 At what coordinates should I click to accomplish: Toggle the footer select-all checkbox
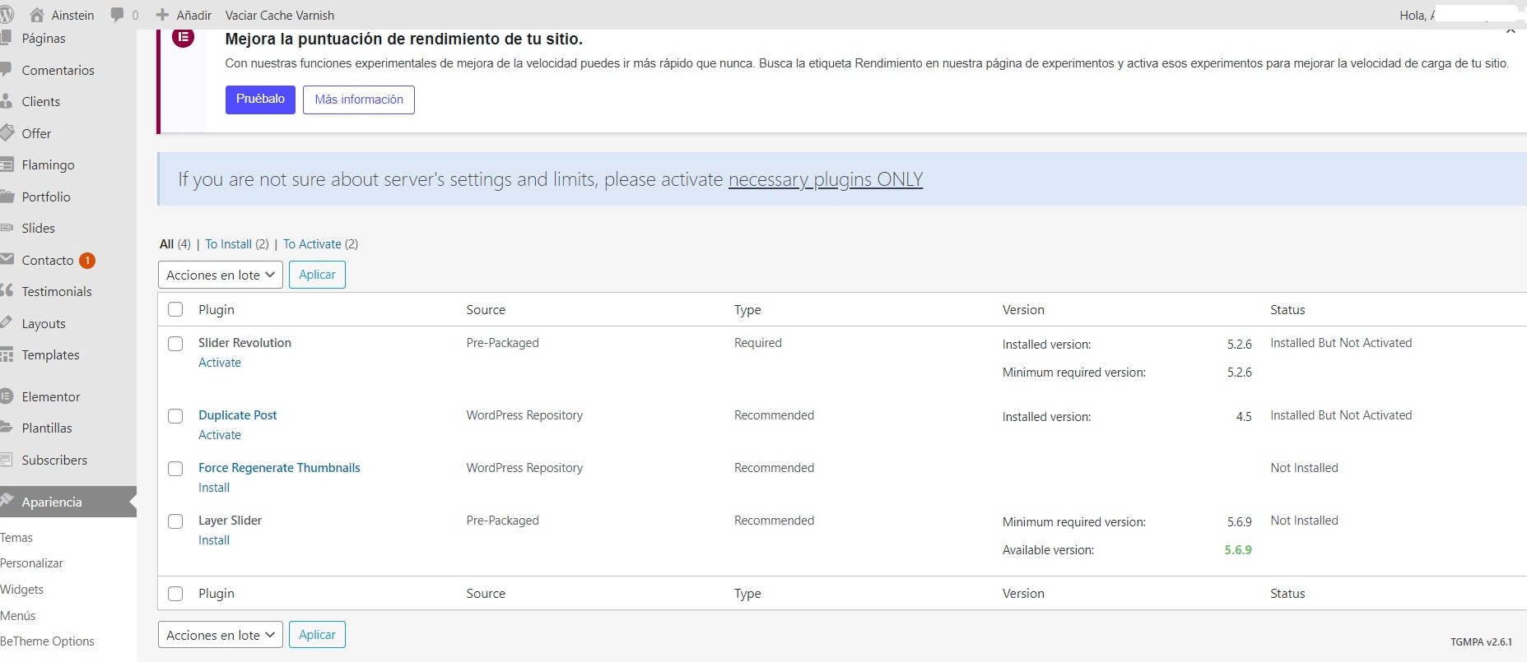click(175, 594)
